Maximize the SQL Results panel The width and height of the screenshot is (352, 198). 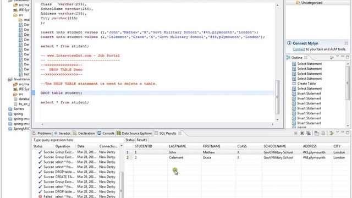pos(348,133)
